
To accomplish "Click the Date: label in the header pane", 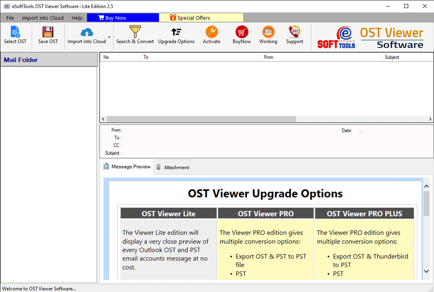I will point(347,130).
